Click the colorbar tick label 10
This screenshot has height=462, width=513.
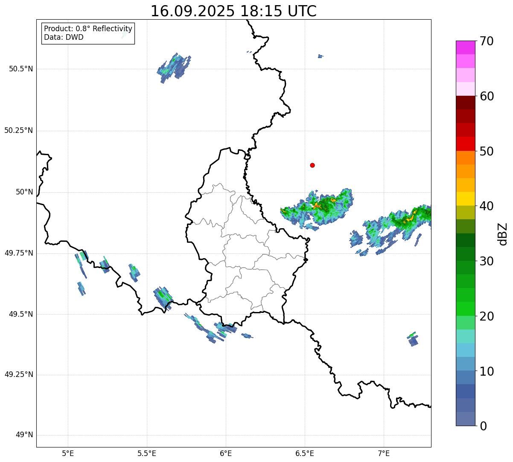(487, 371)
